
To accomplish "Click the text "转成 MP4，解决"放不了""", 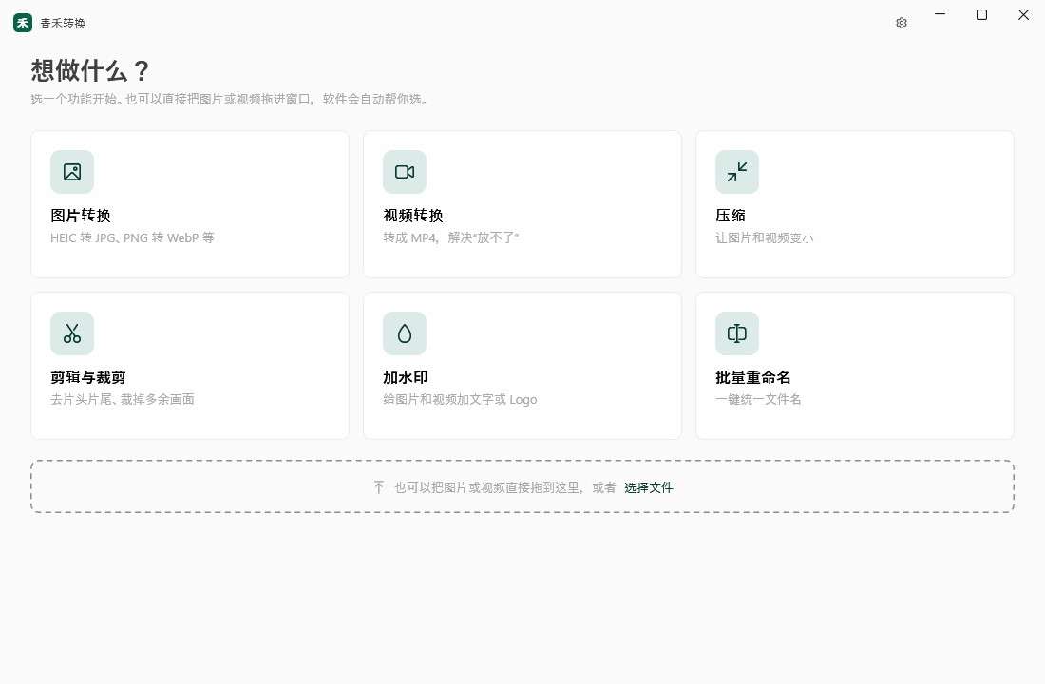I will 451,238.
